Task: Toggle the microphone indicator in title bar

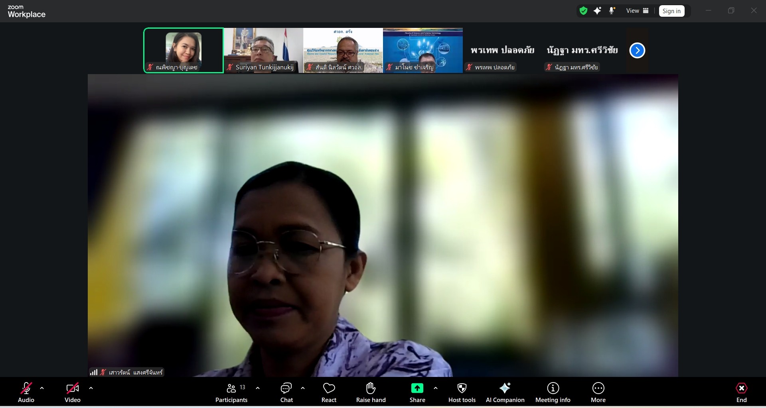Action: pyautogui.click(x=612, y=11)
